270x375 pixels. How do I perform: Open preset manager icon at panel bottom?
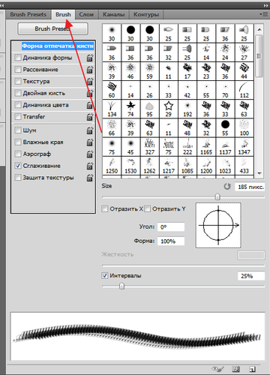coord(235,369)
